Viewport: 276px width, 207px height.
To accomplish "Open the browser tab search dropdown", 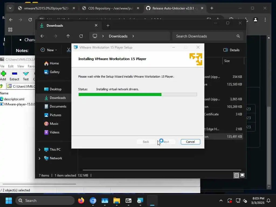I will click(x=10, y=8).
